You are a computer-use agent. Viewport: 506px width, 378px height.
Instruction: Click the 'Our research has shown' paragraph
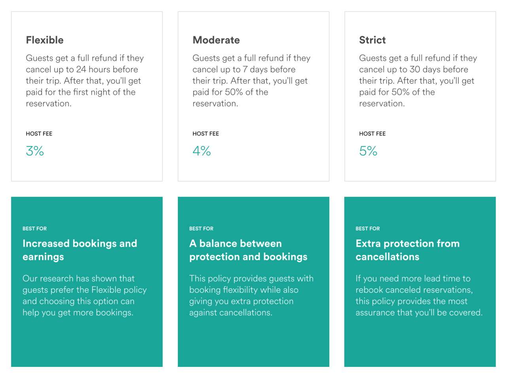tap(84, 296)
